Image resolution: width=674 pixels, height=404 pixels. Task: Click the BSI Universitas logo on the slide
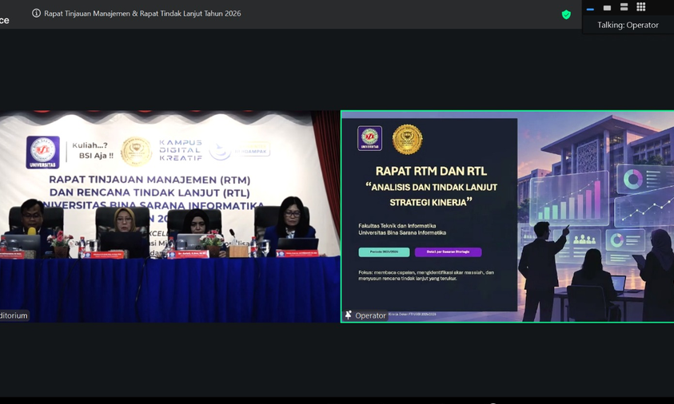click(x=369, y=138)
